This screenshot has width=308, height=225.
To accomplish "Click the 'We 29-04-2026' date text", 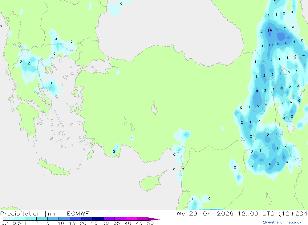I will [x=205, y=213].
